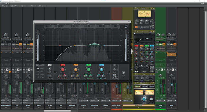Open rythm guitar output Master dropdown

coord(117,100)
